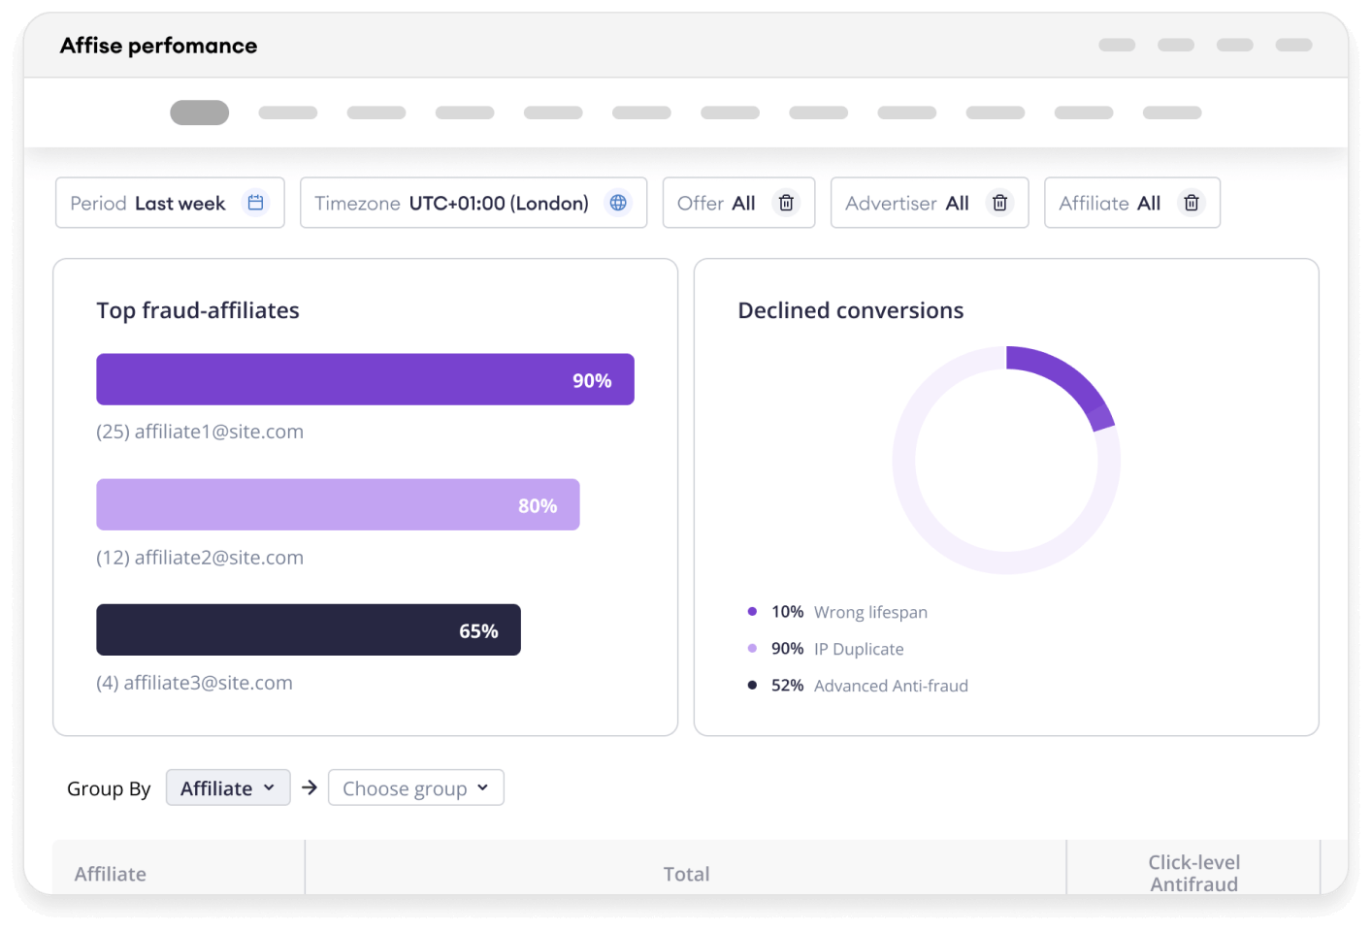
Task: Click the Wrong lifespan legend dot
Action: coord(752,612)
